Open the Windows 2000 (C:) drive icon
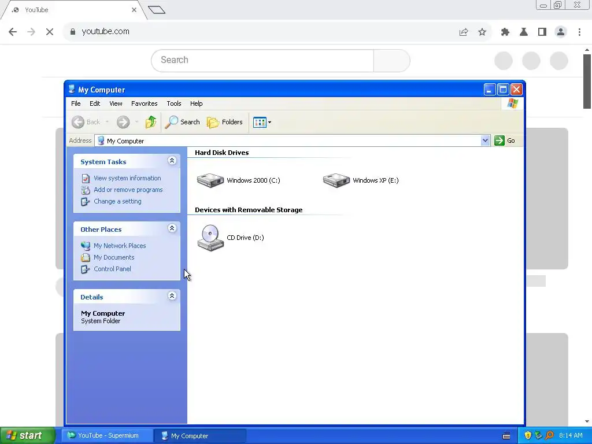 (x=210, y=180)
